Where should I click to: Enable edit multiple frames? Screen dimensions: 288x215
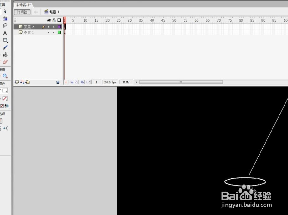click(x=82, y=83)
